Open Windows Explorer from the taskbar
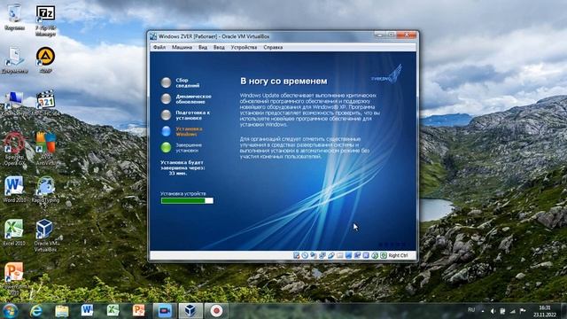 tap(62, 311)
